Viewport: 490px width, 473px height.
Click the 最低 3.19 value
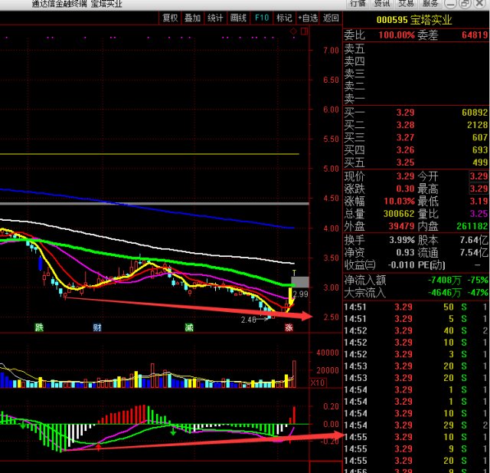click(479, 201)
